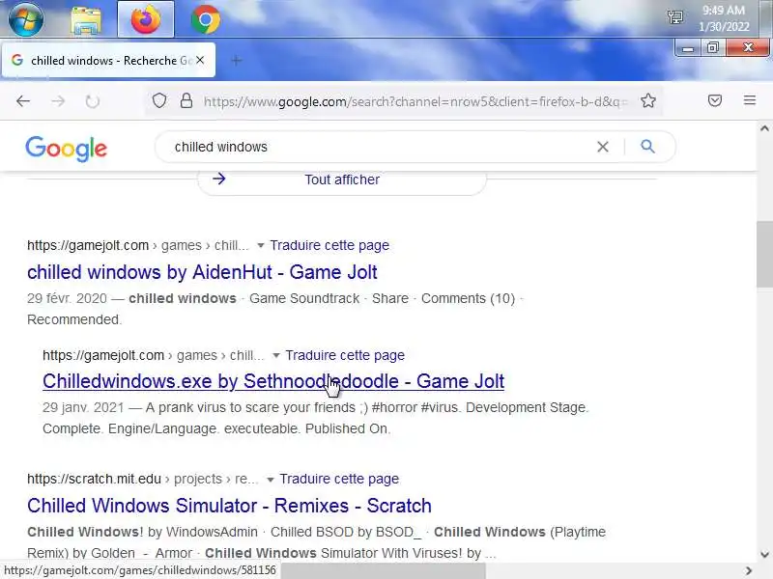Run search with the magnifier icon

pos(647,147)
